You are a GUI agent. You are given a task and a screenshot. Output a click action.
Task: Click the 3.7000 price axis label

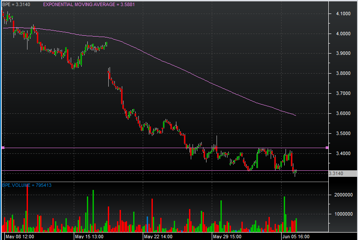[x=343, y=93]
